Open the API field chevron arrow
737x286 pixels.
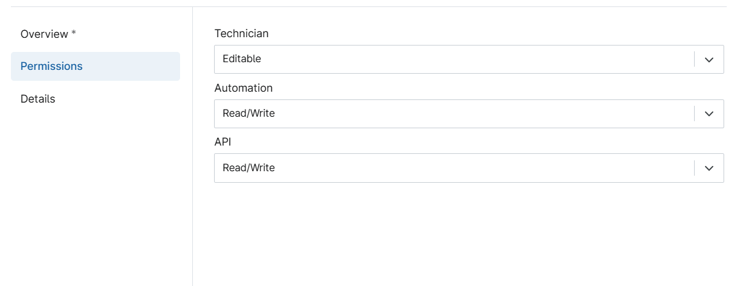click(x=709, y=168)
